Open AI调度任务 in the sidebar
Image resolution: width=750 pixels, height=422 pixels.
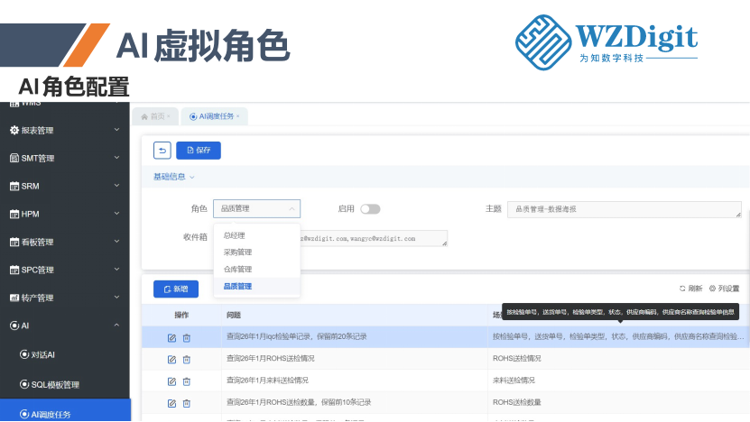65,410
